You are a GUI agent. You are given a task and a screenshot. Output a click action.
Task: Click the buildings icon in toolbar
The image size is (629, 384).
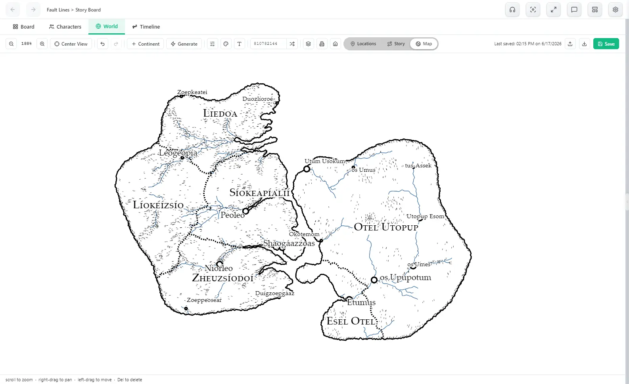(x=322, y=44)
